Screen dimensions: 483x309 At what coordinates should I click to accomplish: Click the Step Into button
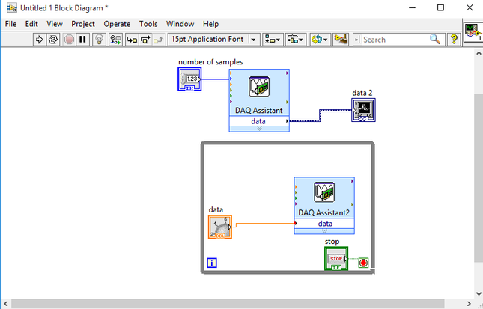[132, 40]
